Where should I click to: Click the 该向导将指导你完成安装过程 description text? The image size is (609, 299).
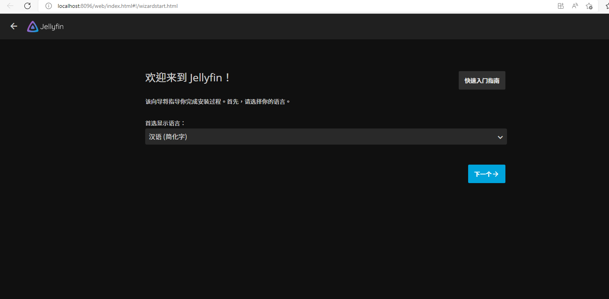pos(218,102)
